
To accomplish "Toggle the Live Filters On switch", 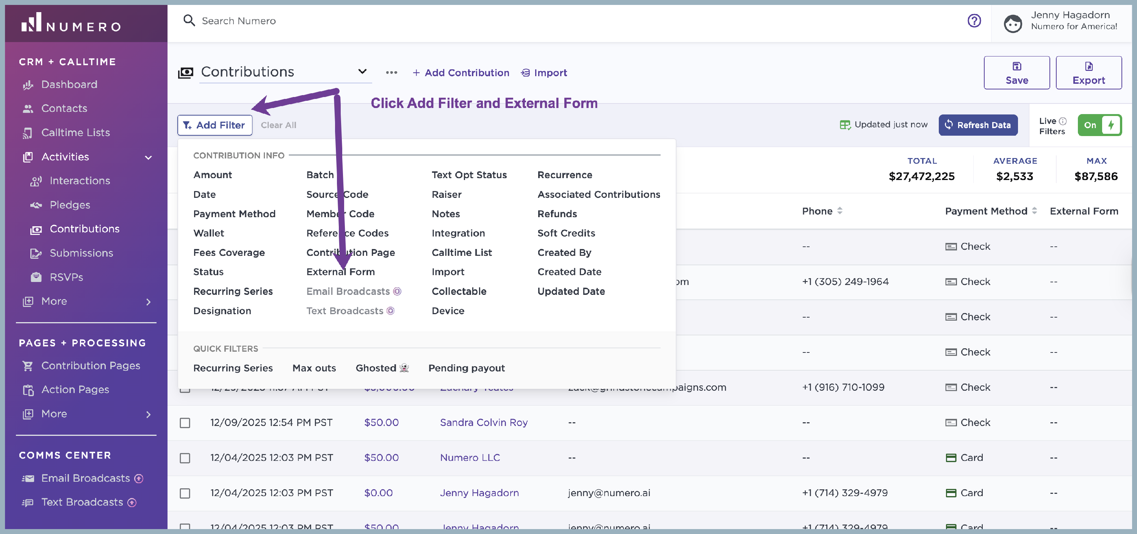I will [1099, 125].
